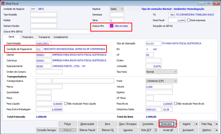Click the Comissão field 8,00%
221x134 pixels.
154,66
